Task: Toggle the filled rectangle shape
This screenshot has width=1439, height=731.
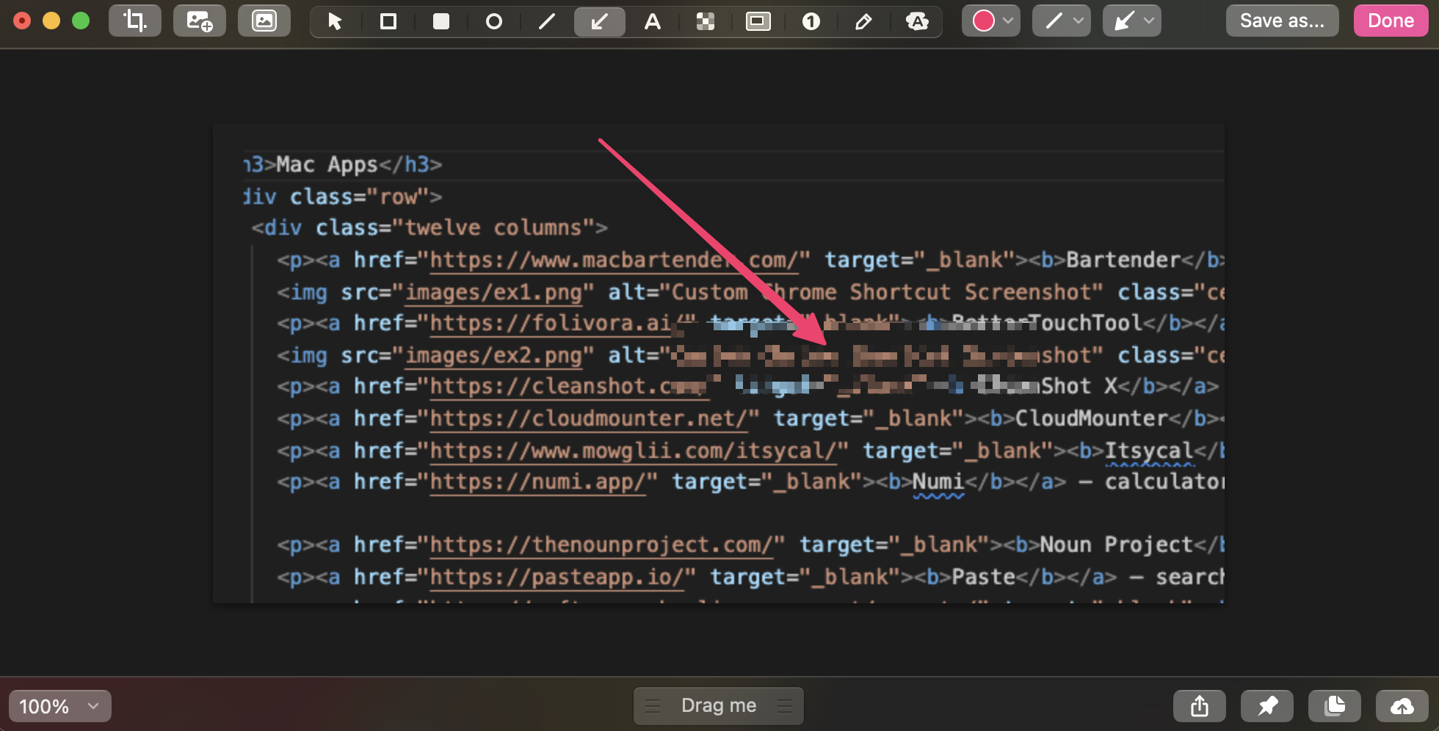Action: 441,21
